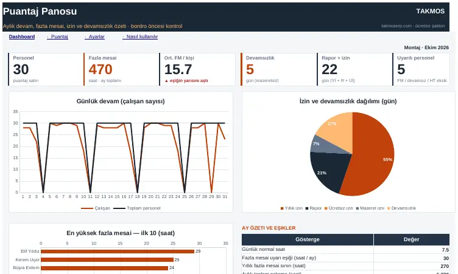The image size is (458, 274).
Task: Click the Elif Yıldız bar
Action: [118, 252]
